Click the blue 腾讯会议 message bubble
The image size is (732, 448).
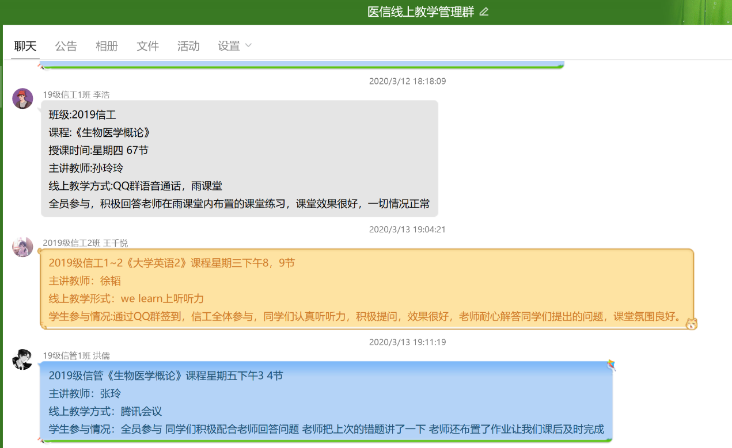[326, 402]
